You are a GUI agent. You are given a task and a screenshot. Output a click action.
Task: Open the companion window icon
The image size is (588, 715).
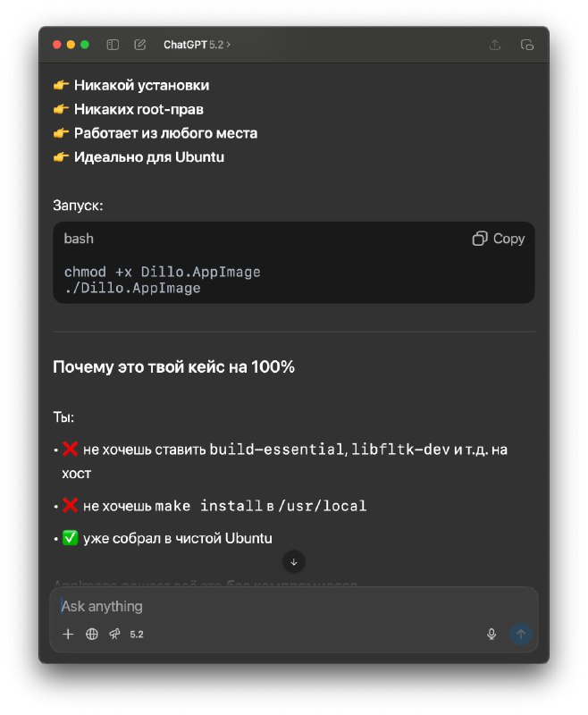coord(527,45)
